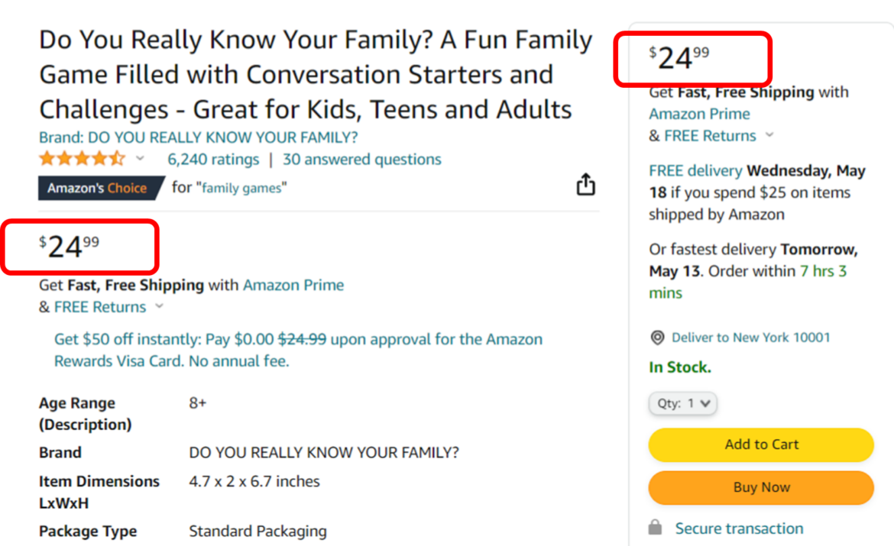Viewport: 894px width, 546px height.
Task: Click the Amazon Prime link
Action: tap(293, 285)
